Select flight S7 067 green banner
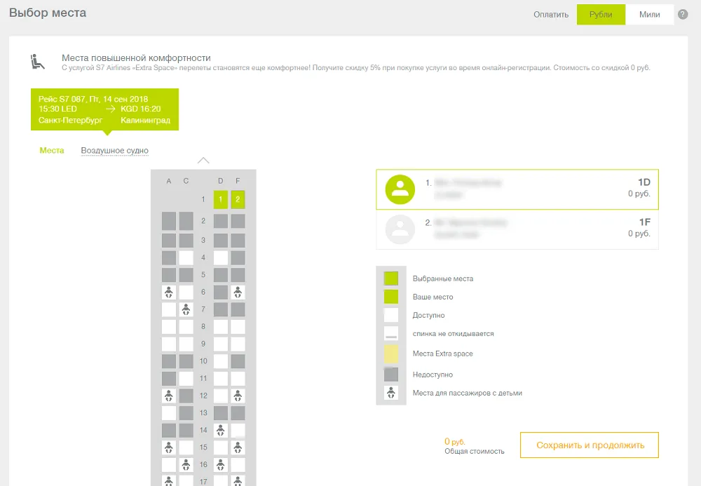The height and width of the screenshot is (486, 701). coord(104,109)
